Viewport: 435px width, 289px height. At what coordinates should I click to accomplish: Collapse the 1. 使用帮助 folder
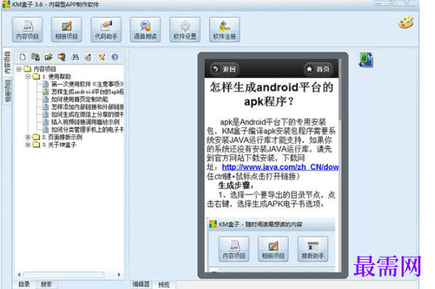point(28,76)
